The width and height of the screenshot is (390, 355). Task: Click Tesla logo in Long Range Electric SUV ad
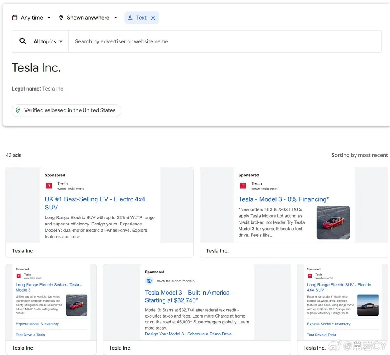pos(310,276)
